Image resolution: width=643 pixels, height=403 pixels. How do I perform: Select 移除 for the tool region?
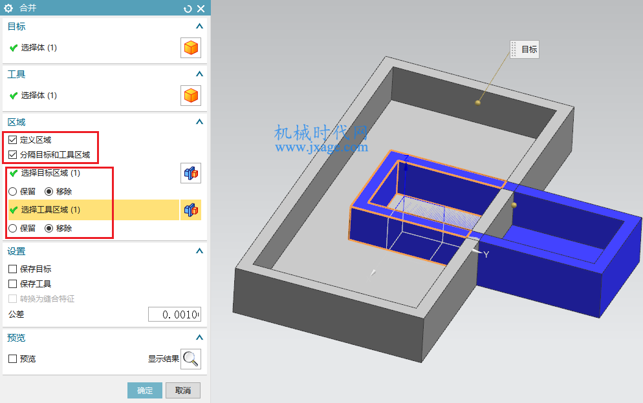49,229
